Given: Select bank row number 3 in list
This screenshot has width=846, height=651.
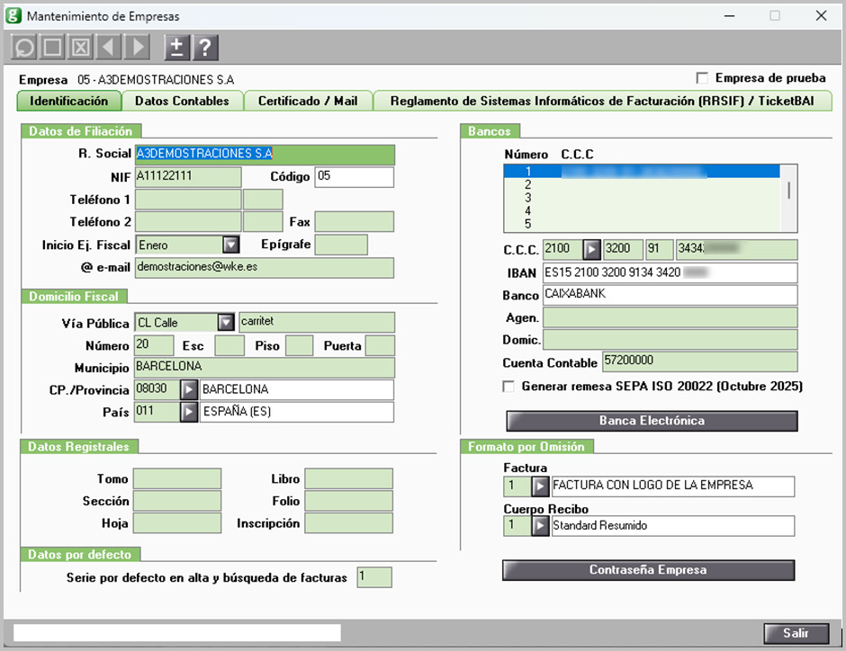Looking at the screenshot, I should click(642, 198).
